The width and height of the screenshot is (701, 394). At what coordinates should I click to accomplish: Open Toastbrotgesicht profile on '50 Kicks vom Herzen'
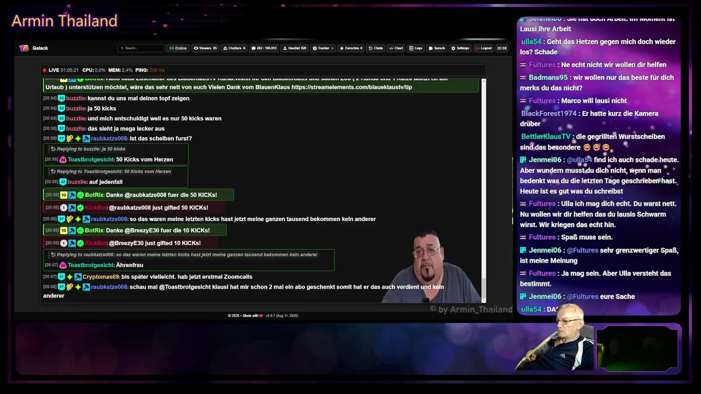tap(91, 160)
